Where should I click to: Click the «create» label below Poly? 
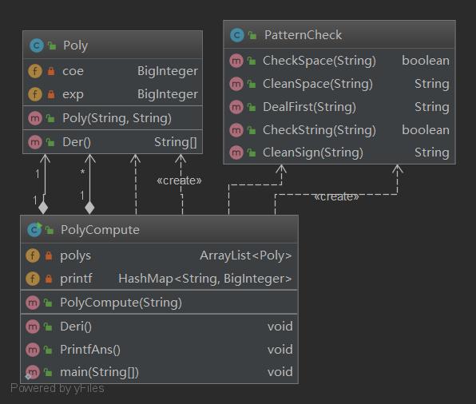click(179, 180)
